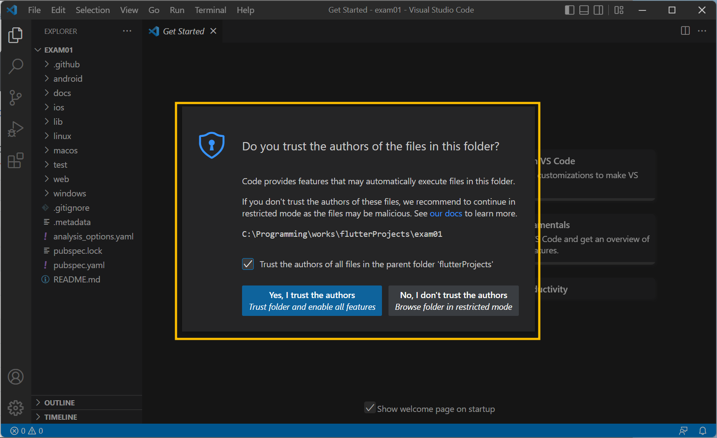This screenshot has width=717, height=438.
Task: Open the Terminal menu
Action: (210, 10)
